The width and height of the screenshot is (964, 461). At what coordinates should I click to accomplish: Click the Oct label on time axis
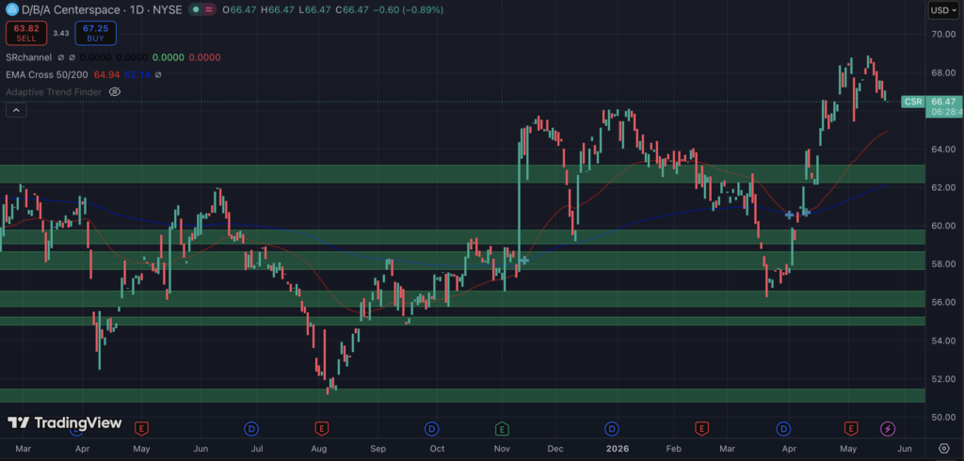coord(437,449)
